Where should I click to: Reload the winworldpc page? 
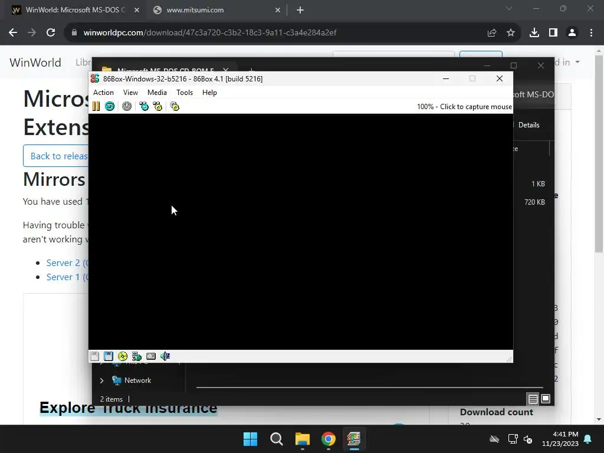point(51,33)
